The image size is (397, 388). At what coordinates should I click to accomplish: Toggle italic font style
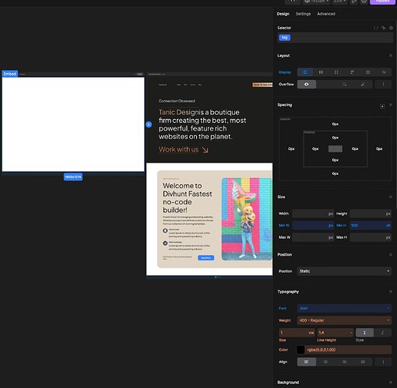click(x=382, y=333)
